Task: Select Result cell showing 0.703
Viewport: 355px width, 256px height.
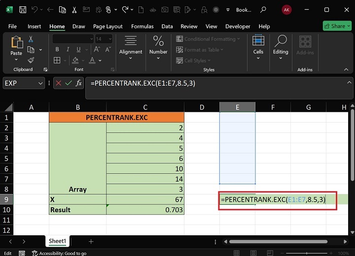Action: pyautogui.click(x=145, y=210)
